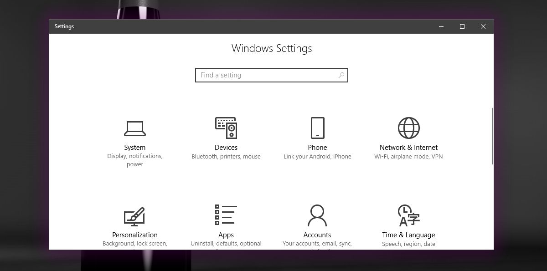
Task: Click the Time & Language label
Action: (x=408, y=235)
